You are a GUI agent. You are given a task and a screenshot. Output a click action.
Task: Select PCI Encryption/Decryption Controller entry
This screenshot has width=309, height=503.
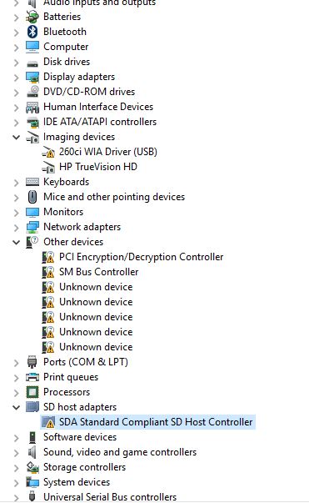[142, 257]
